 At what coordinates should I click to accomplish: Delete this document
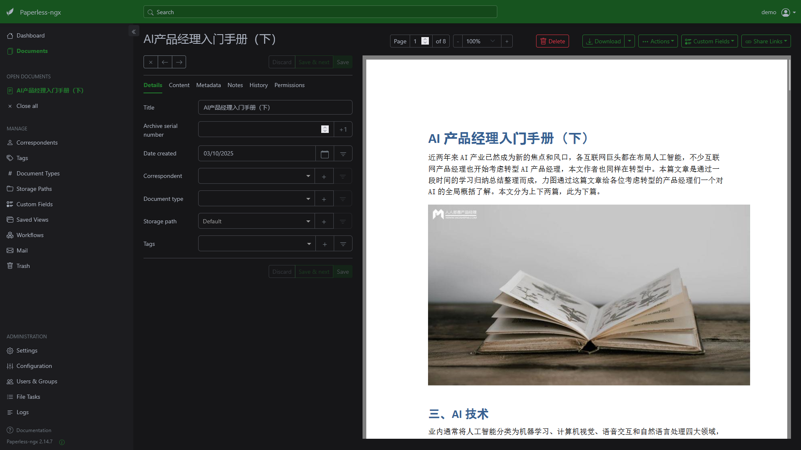coord(552,41)
